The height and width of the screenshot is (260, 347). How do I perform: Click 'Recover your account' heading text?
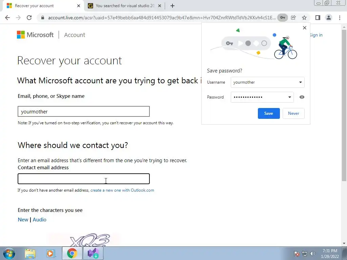[69, 61]
